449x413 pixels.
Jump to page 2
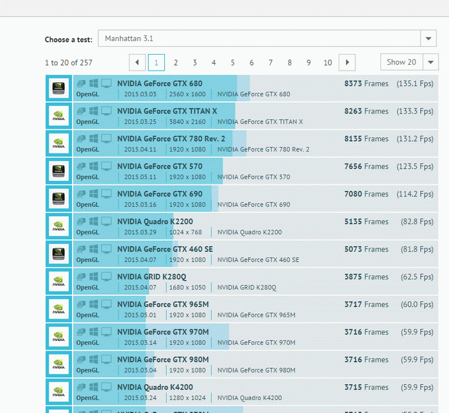coord(176,62)
